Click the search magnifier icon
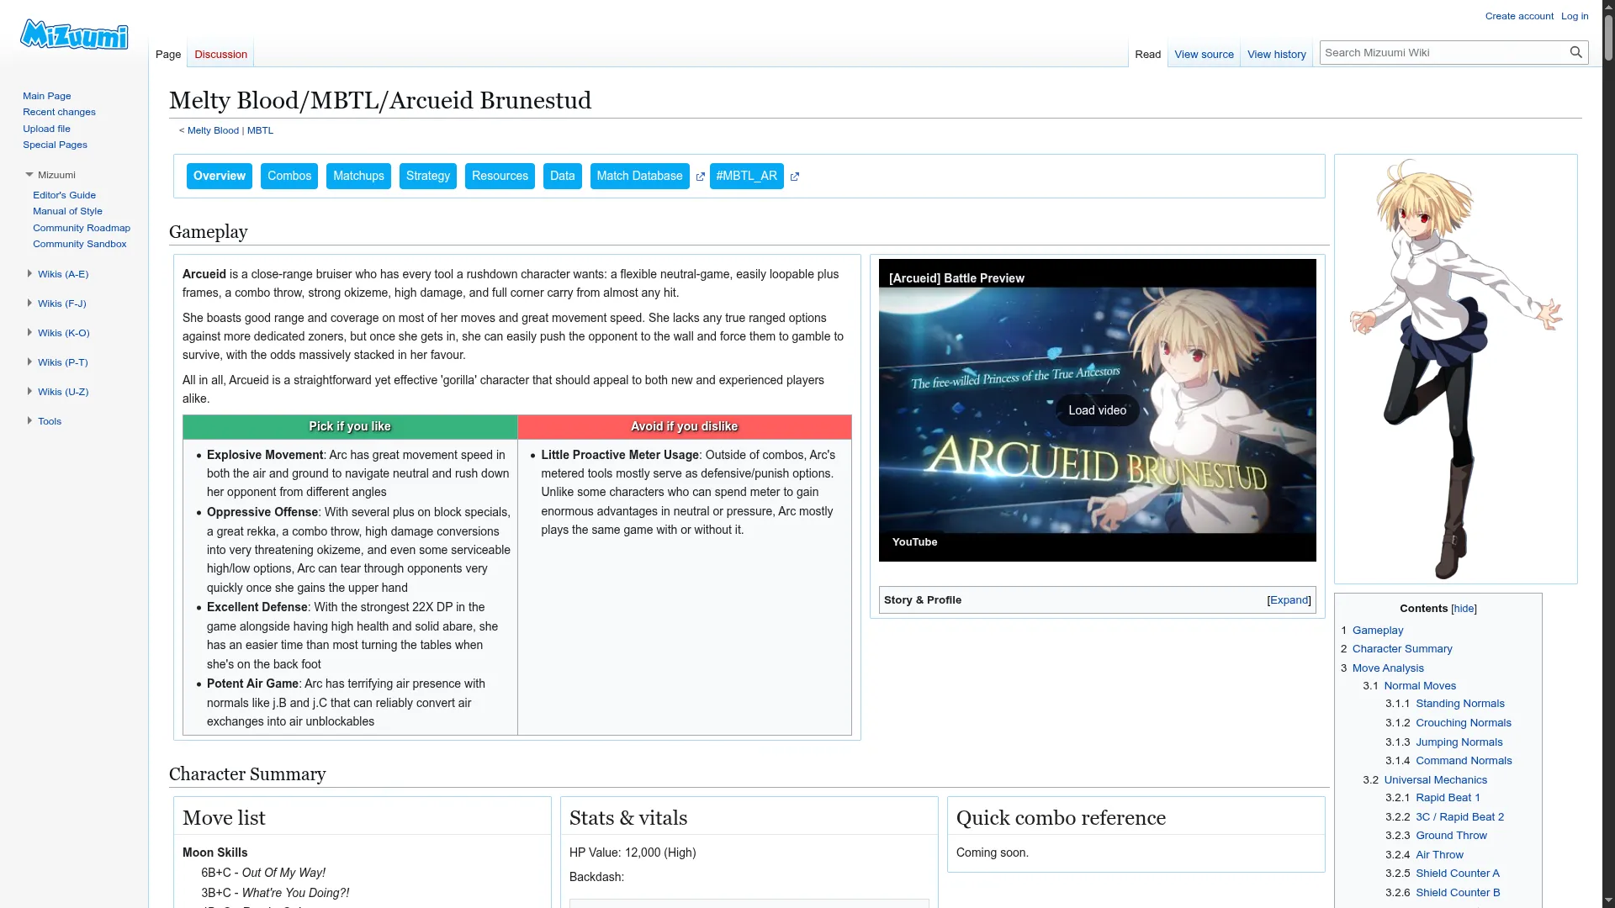The height and width of the screenshot is (908, 1615). (x=1575, y=52)
